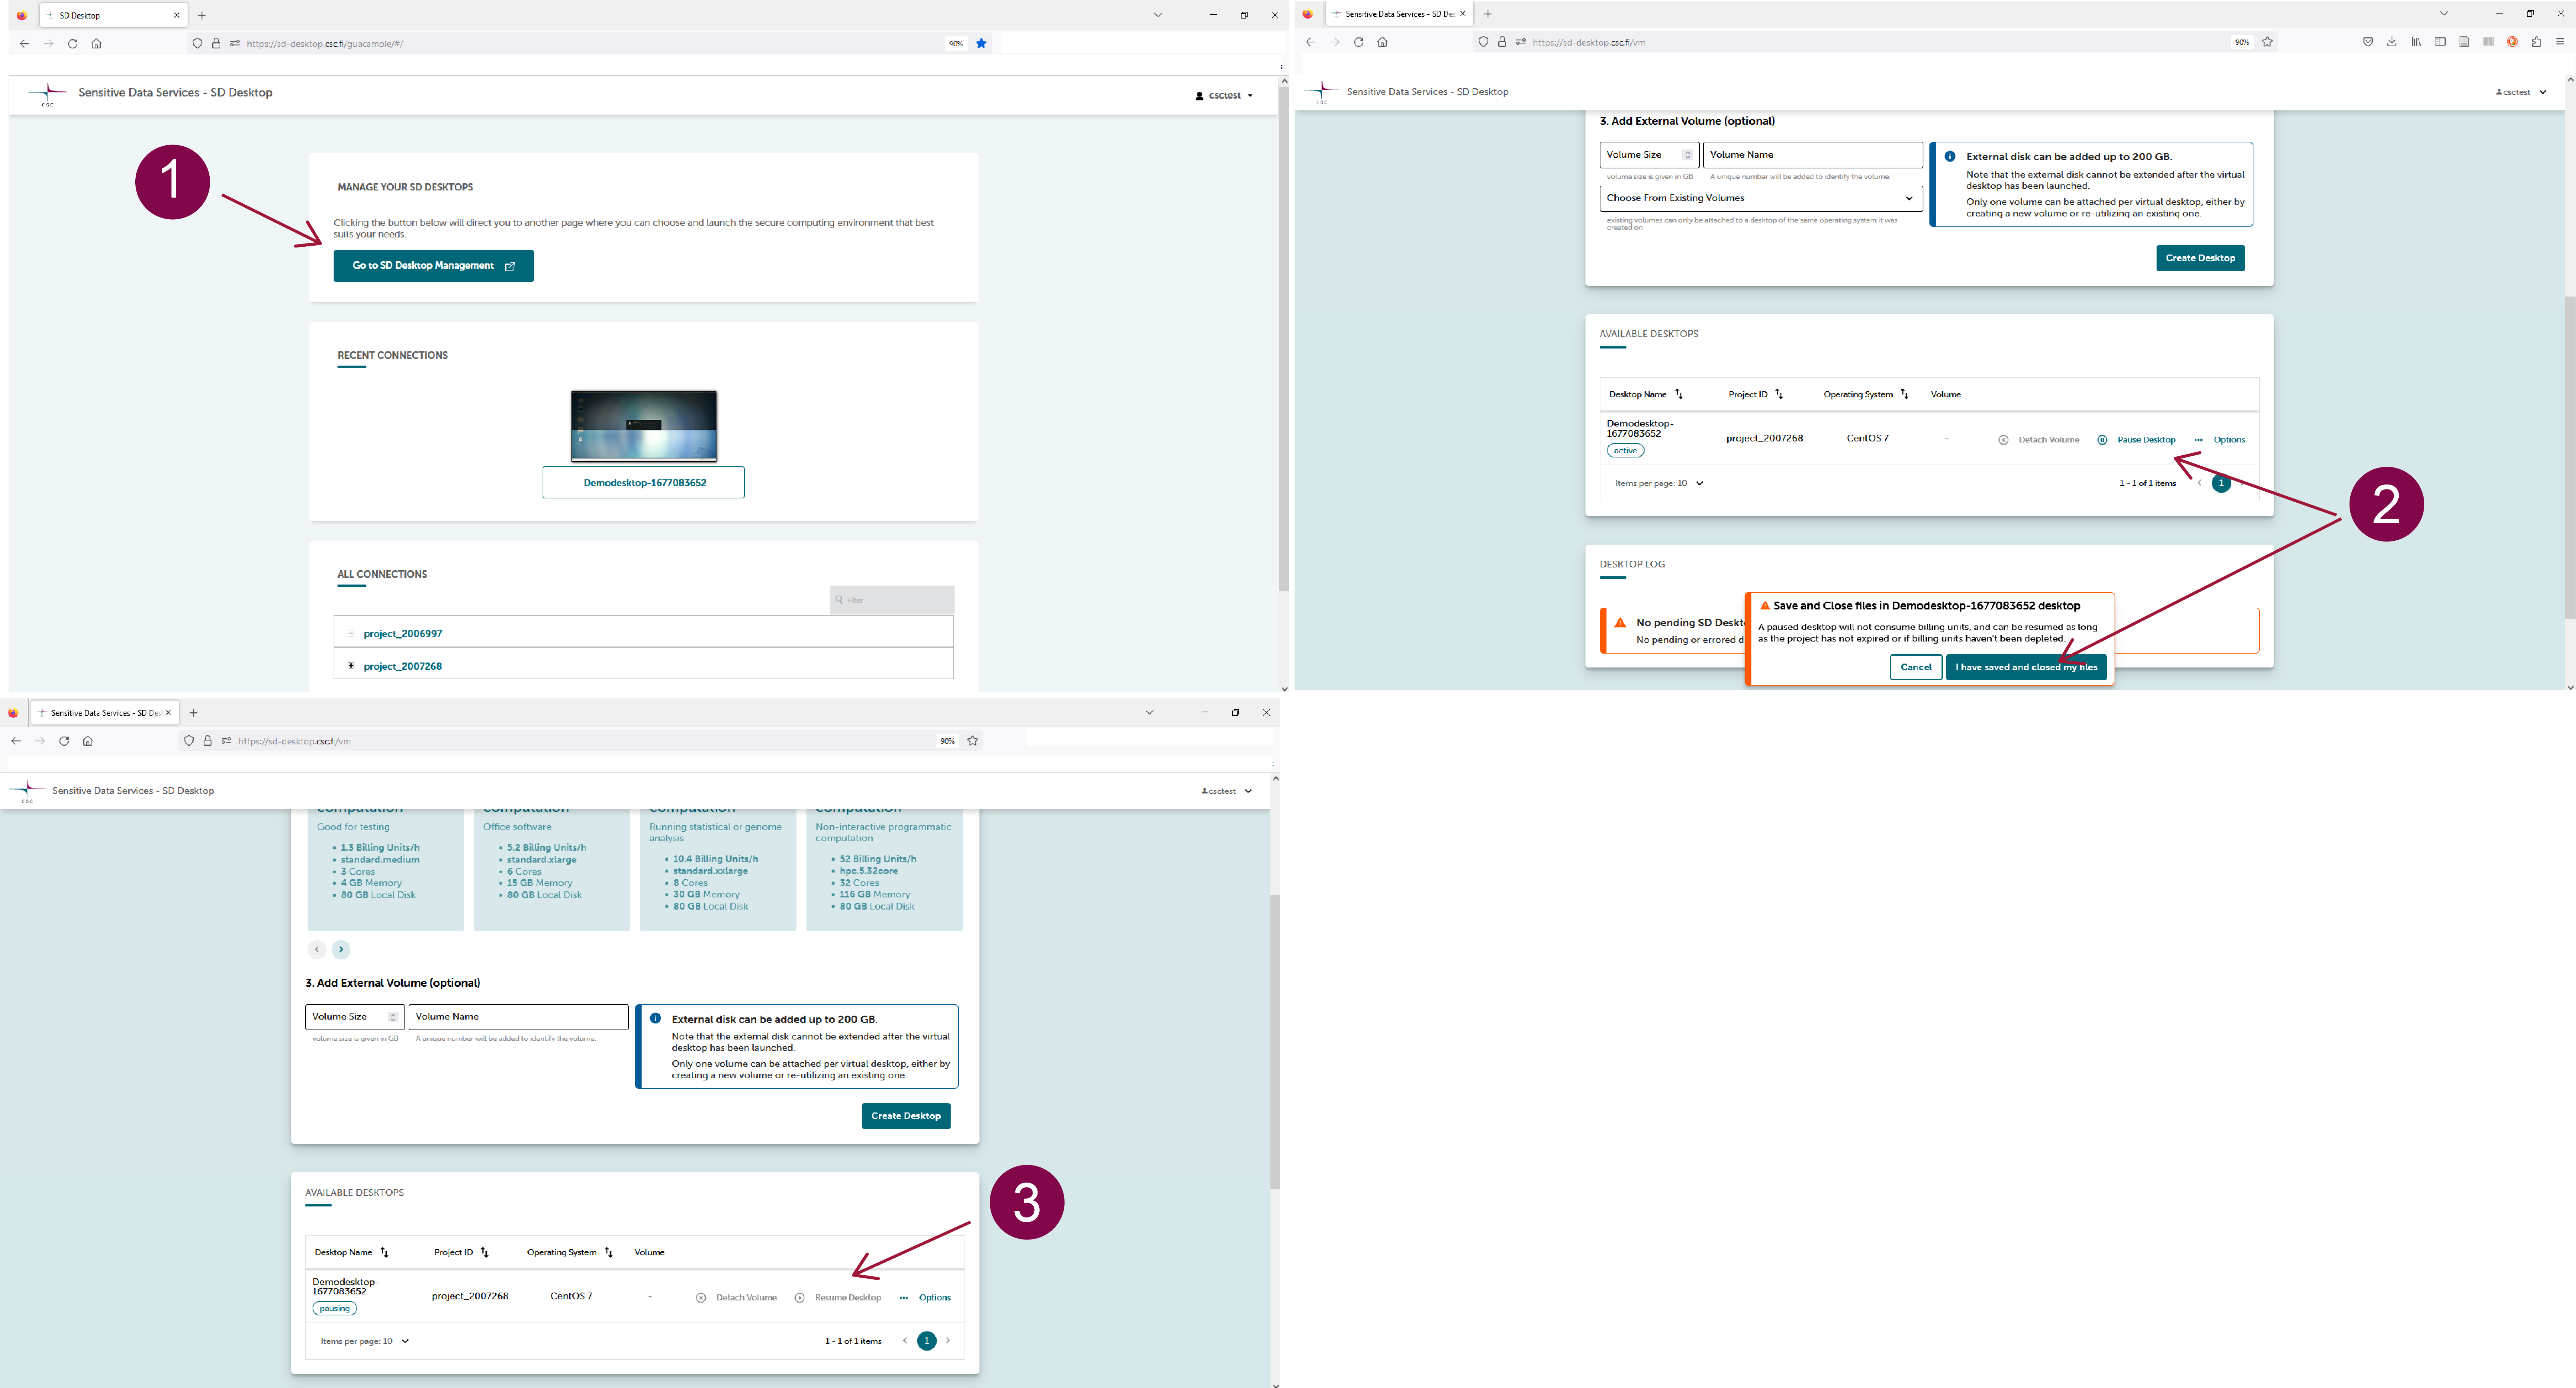Click the 90% zoom indicator in bottom window
The image size is (2576, 1388).
click(x=947, y=741)
